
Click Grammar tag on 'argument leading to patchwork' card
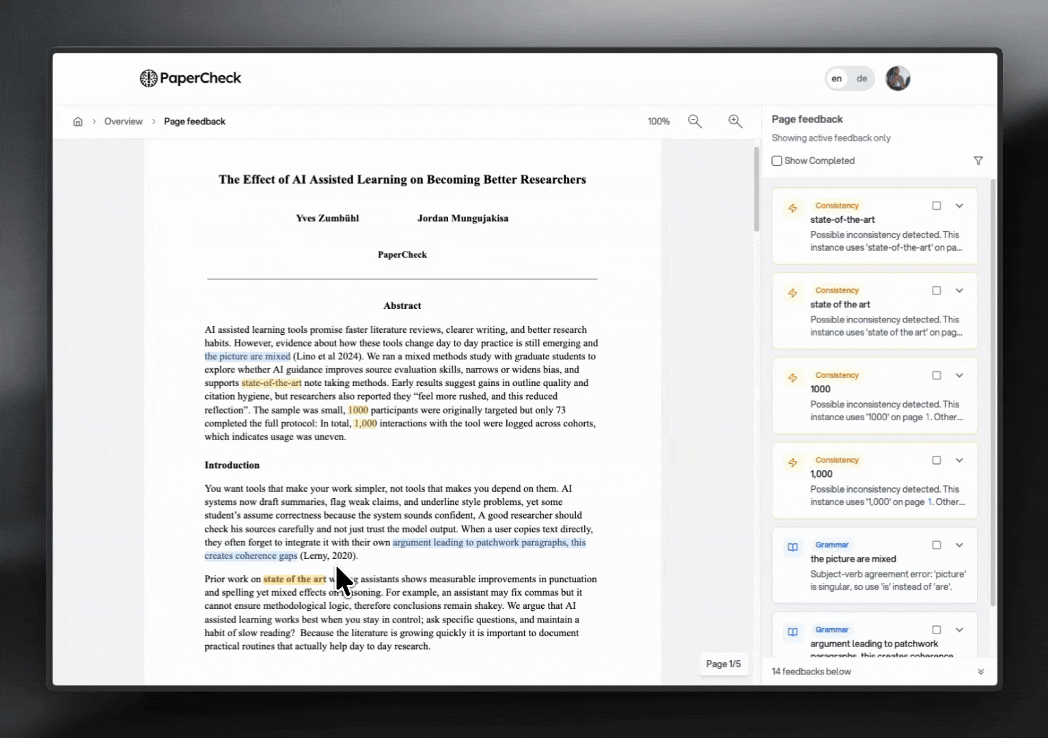831,629
